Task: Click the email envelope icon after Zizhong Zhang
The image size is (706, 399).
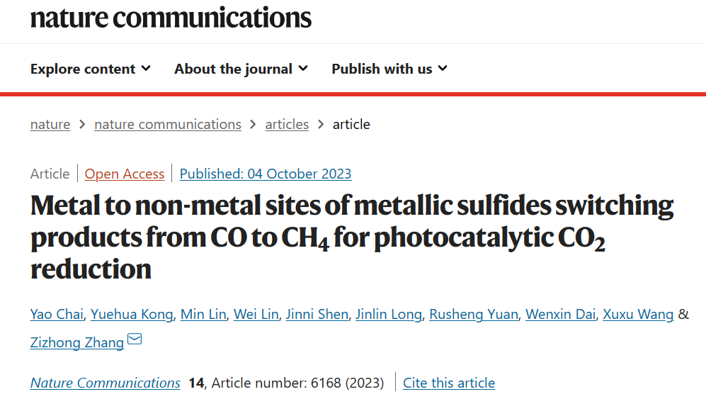Action: 135,339
